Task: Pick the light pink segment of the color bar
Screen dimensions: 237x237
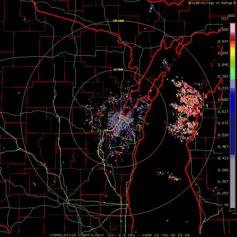Action: tap(233, 28)
